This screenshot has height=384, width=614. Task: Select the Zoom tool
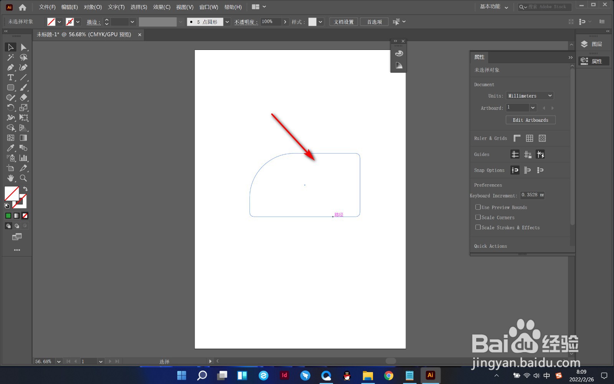point(23,178)
